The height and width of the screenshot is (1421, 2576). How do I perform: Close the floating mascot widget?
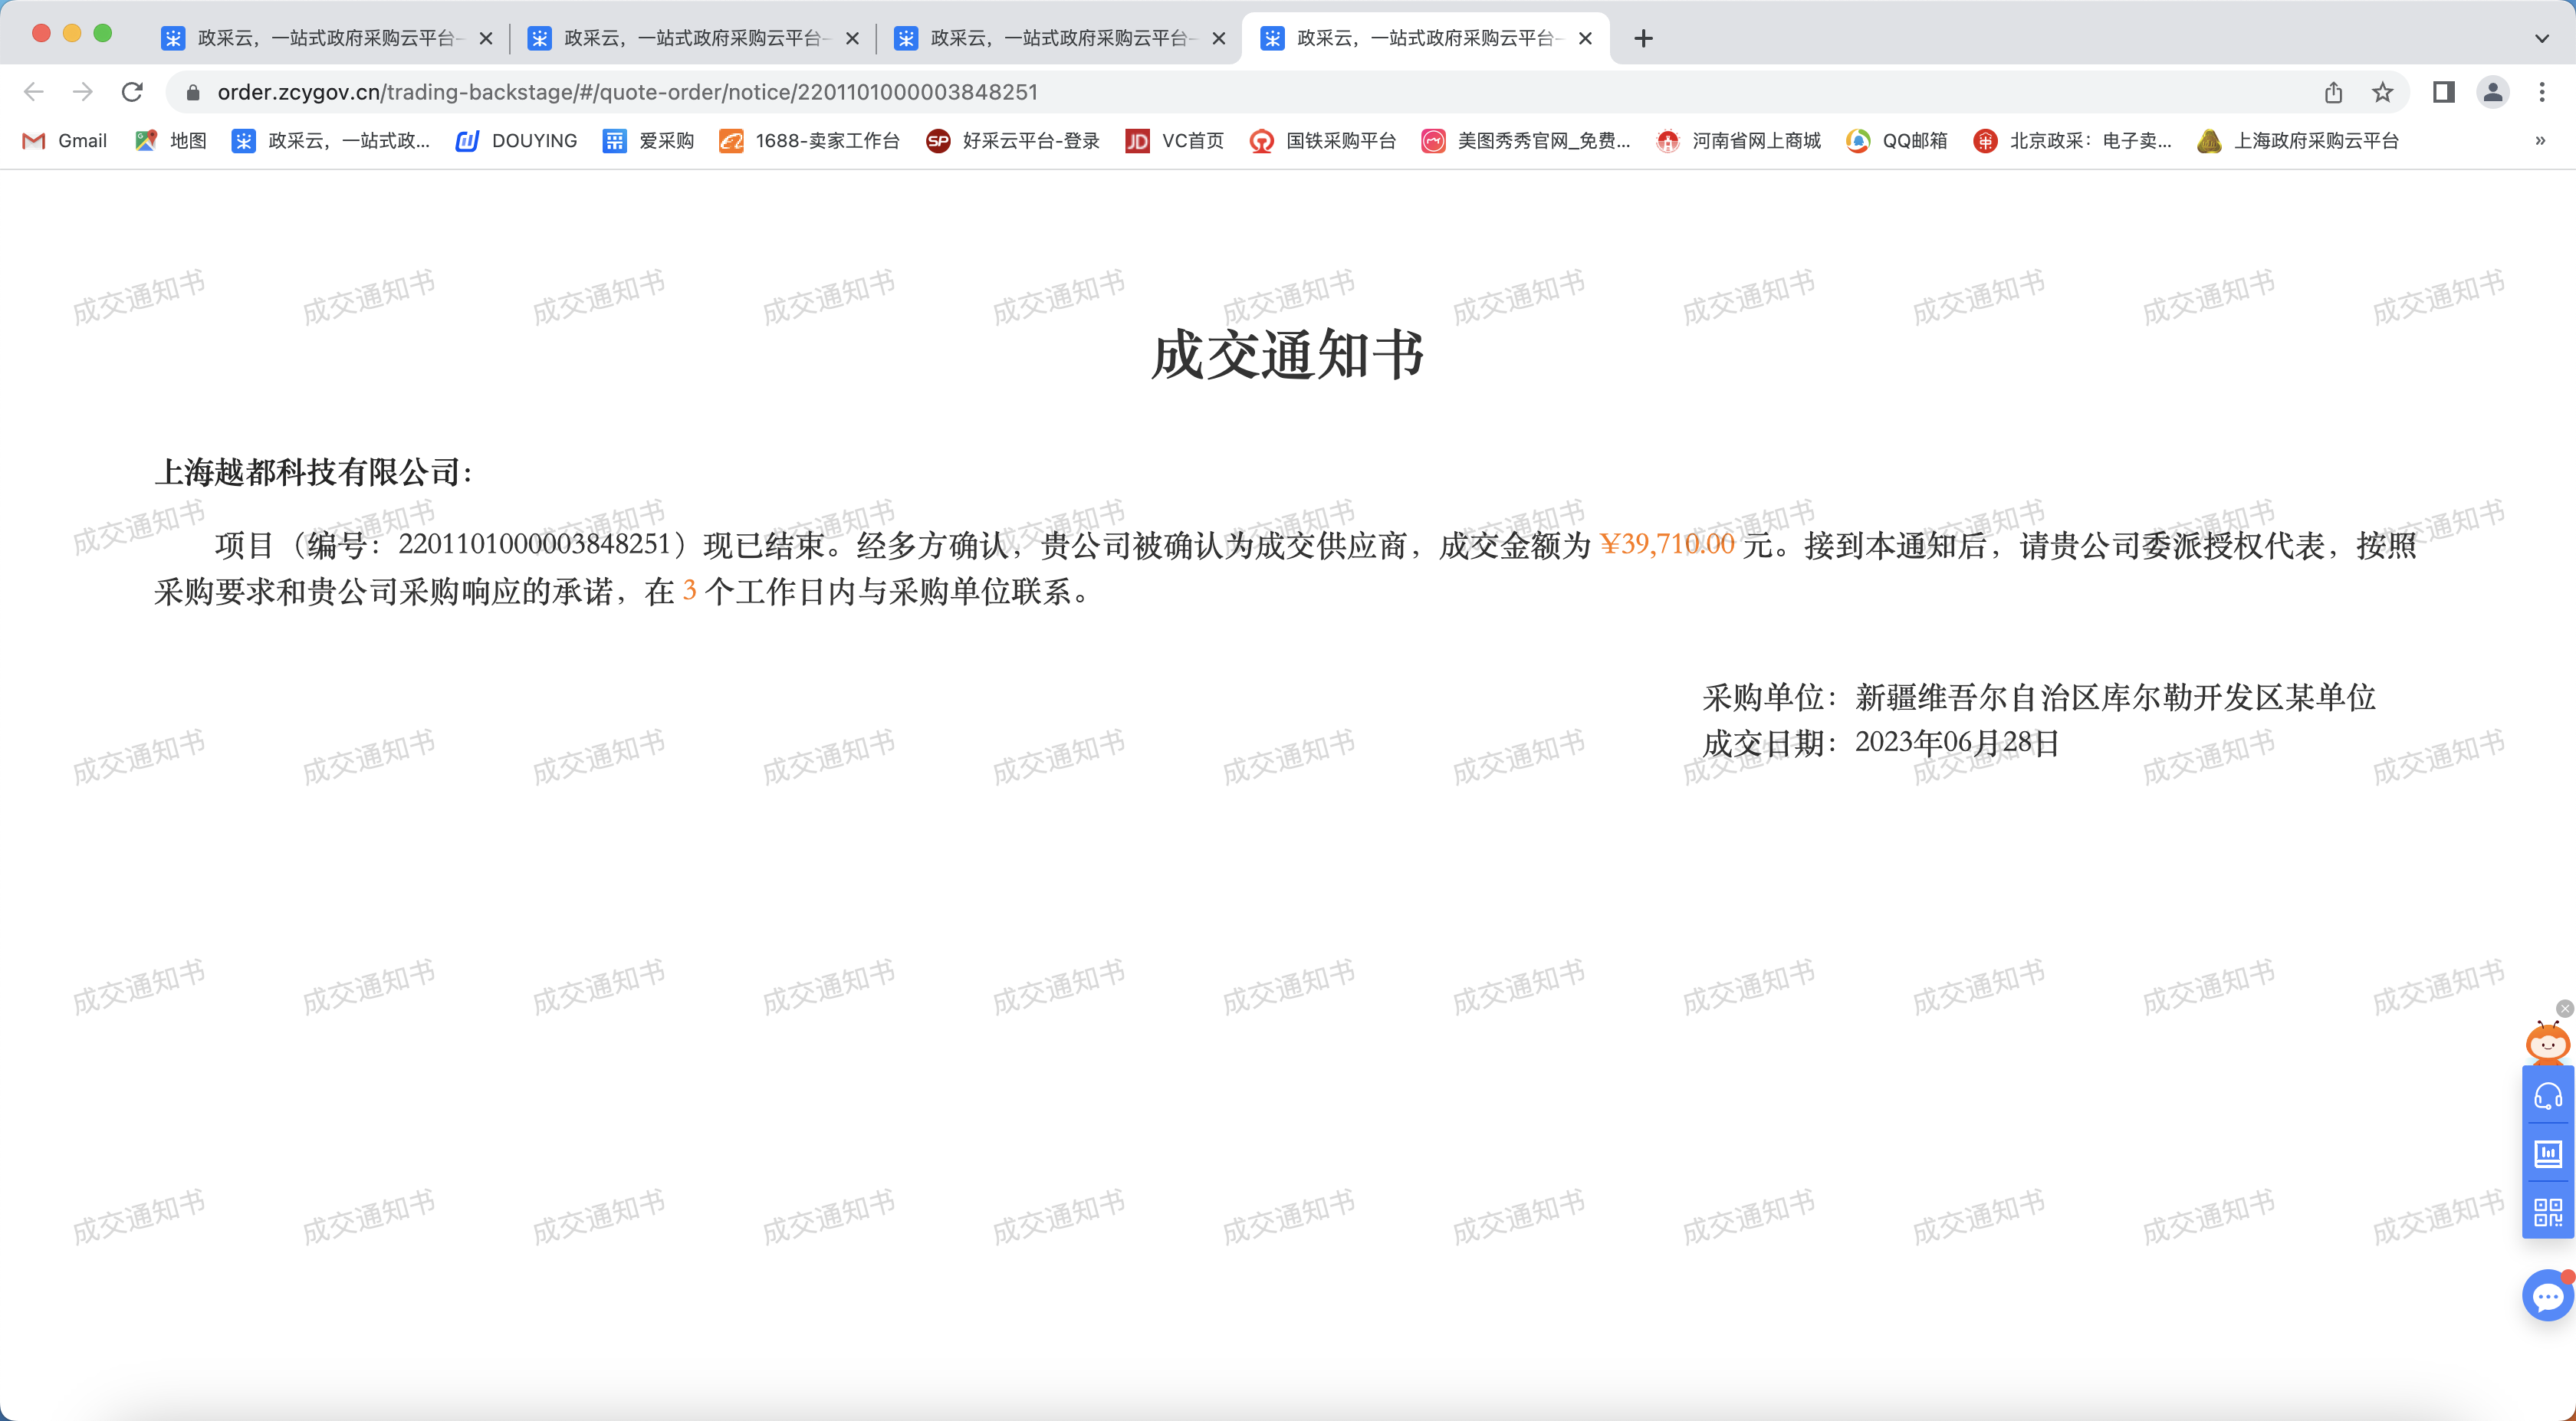coord(2564,1008)
